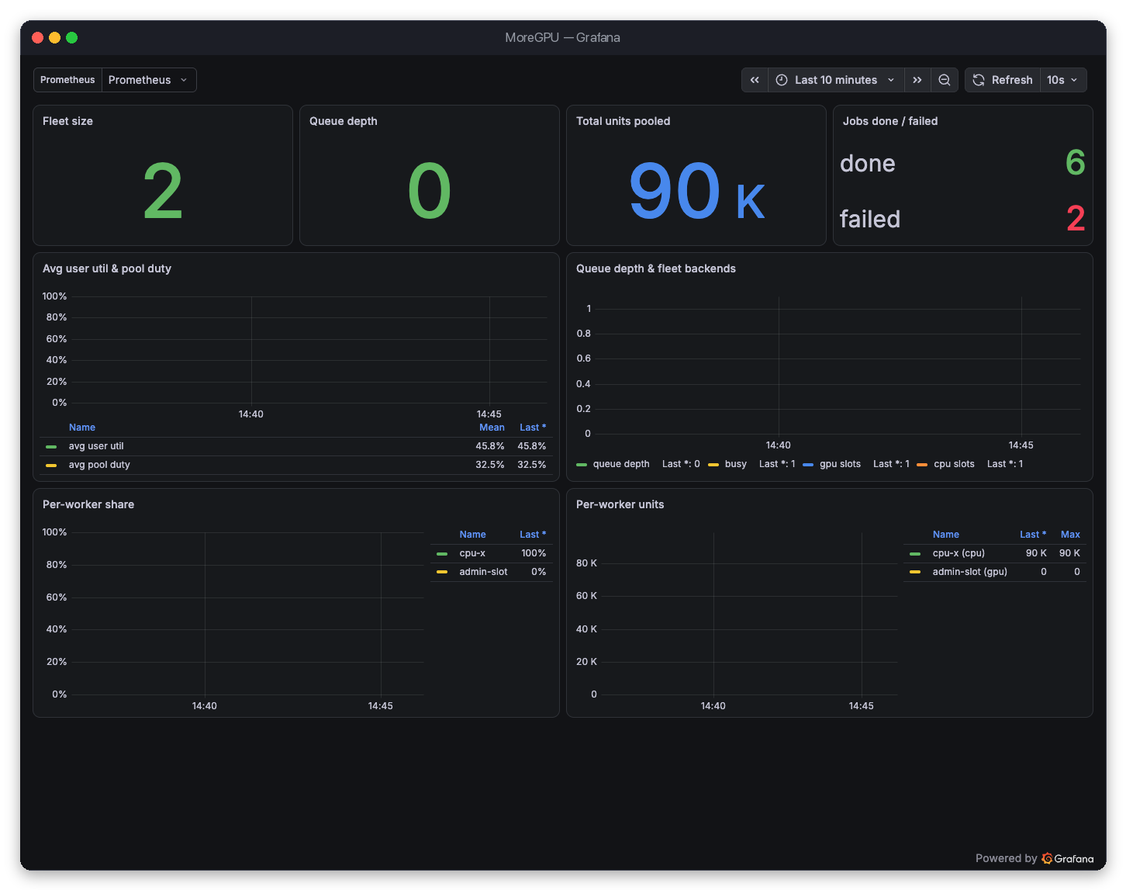Open the Last 10 minutes time picker

[836, 80]
